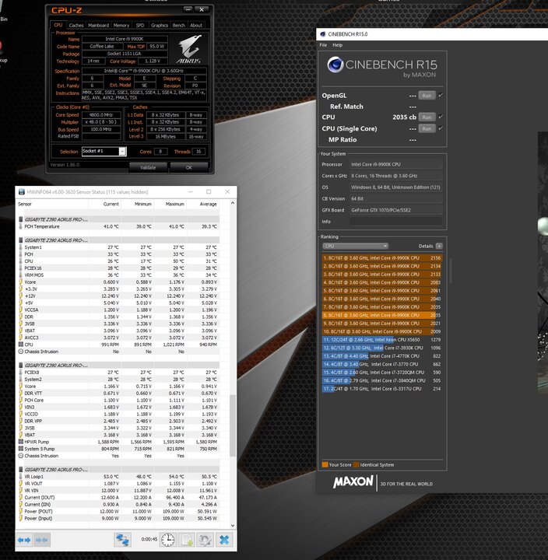Toggle CPU test checkmark in Cinebench
Screen dimensions: 548x560
point(441,117)
